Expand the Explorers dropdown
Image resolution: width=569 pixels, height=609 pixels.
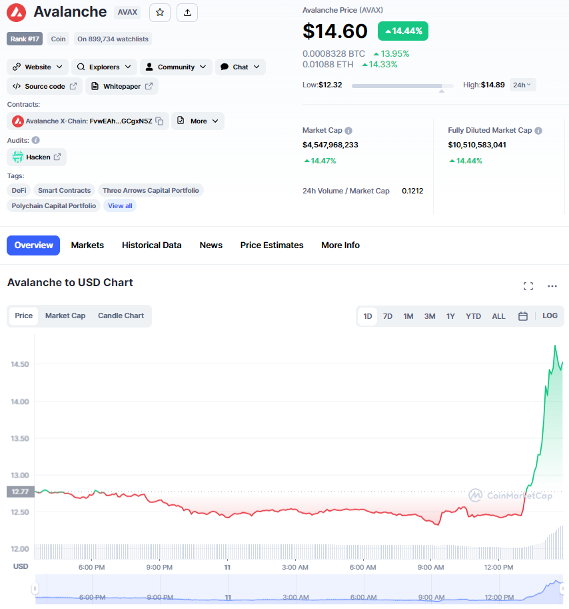(104, 67)
